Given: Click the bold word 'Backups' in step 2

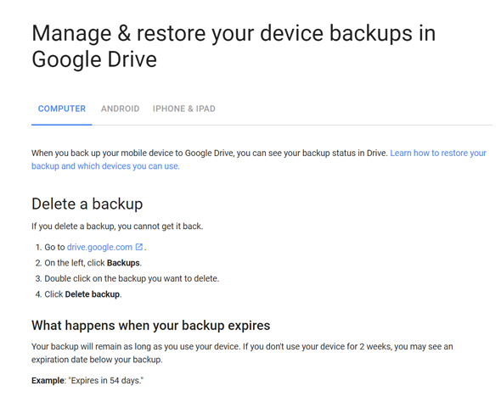Looking at the screenshot, I should pos(123,263).
